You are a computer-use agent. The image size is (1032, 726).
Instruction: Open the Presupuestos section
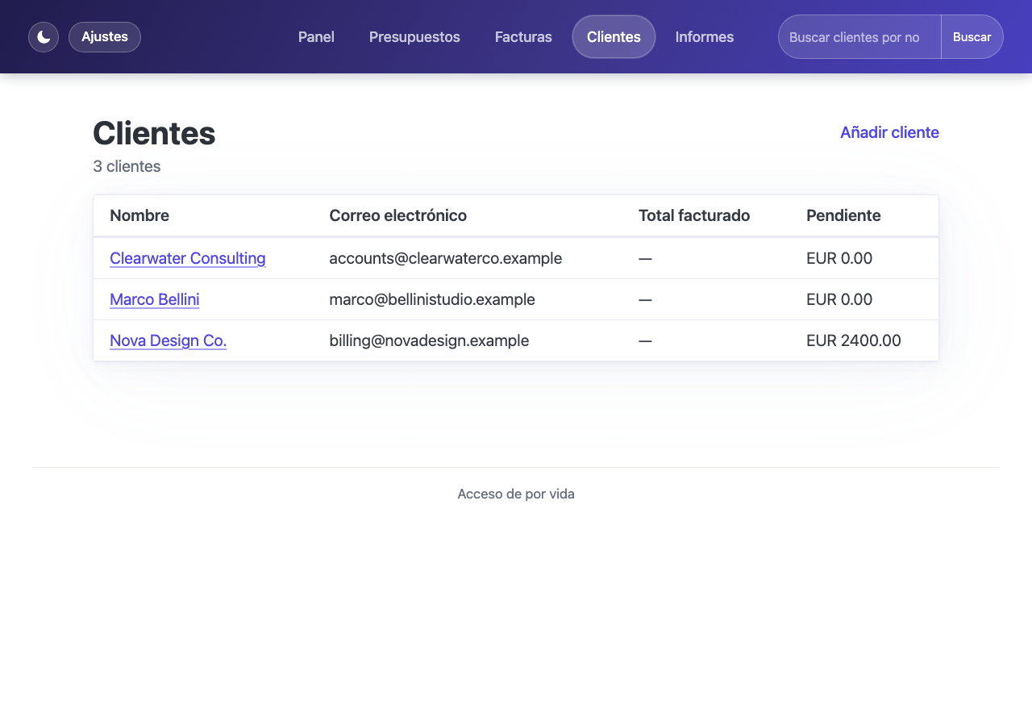414,37
